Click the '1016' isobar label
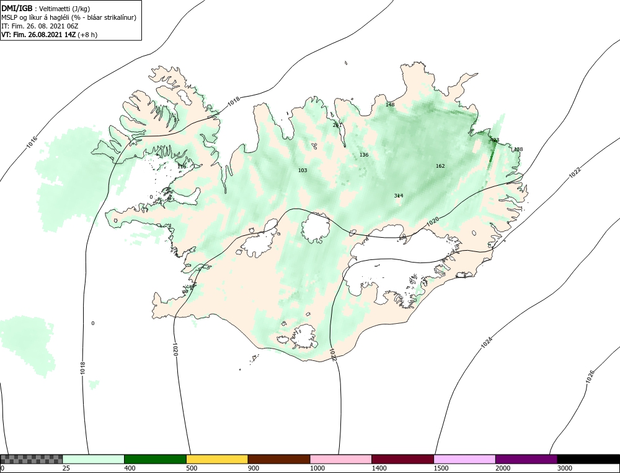This screenshot has height=473, width=620. pos(32,142)
